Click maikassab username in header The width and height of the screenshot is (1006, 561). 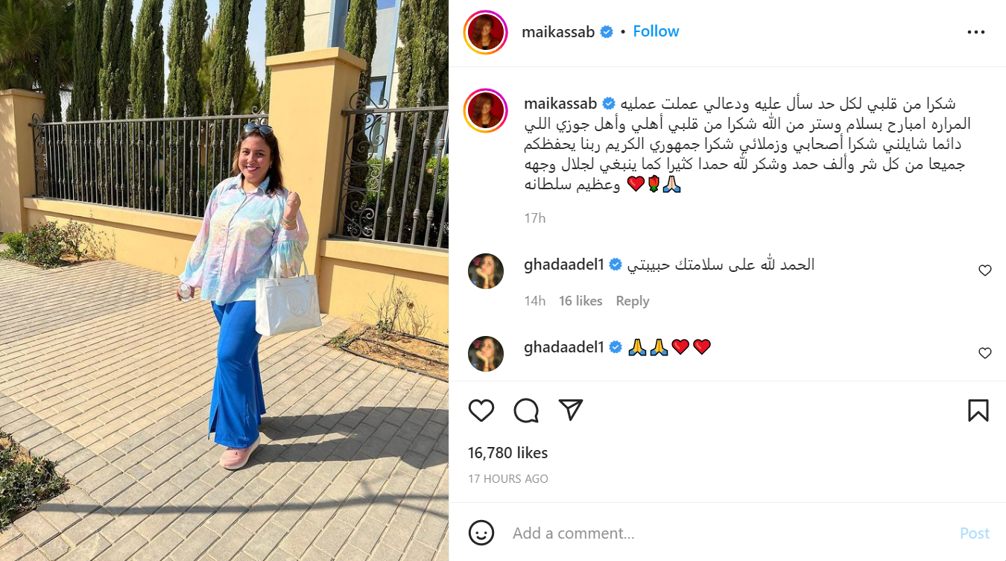pyautogui.click(x=558, y=32)
